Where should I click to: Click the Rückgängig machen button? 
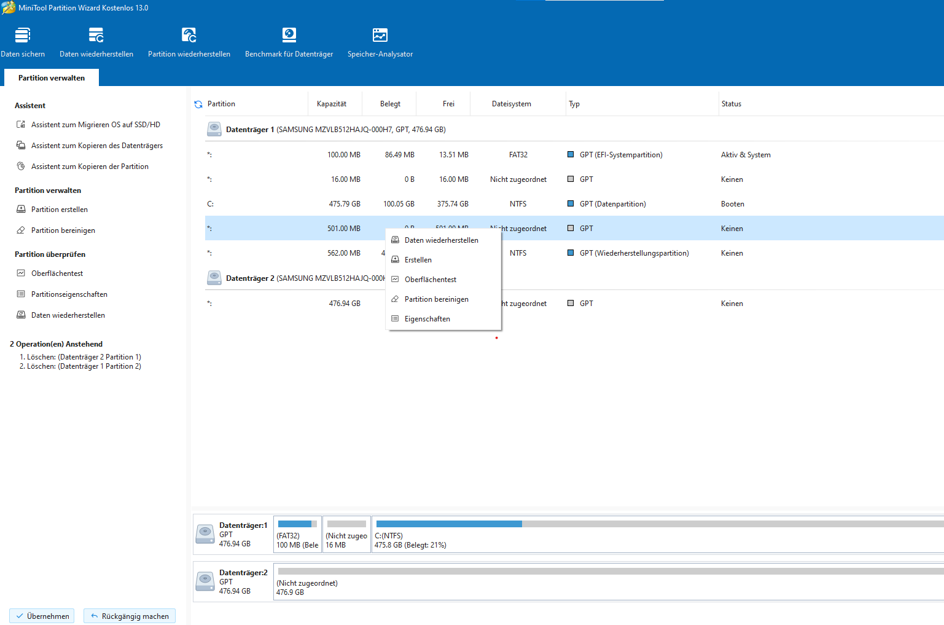coord(130,616)
